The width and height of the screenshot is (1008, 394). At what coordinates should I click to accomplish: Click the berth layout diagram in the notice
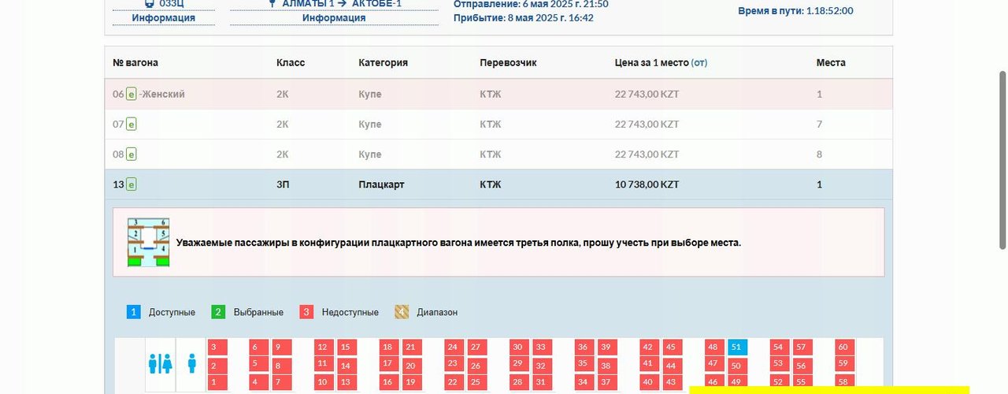(149, 243)
